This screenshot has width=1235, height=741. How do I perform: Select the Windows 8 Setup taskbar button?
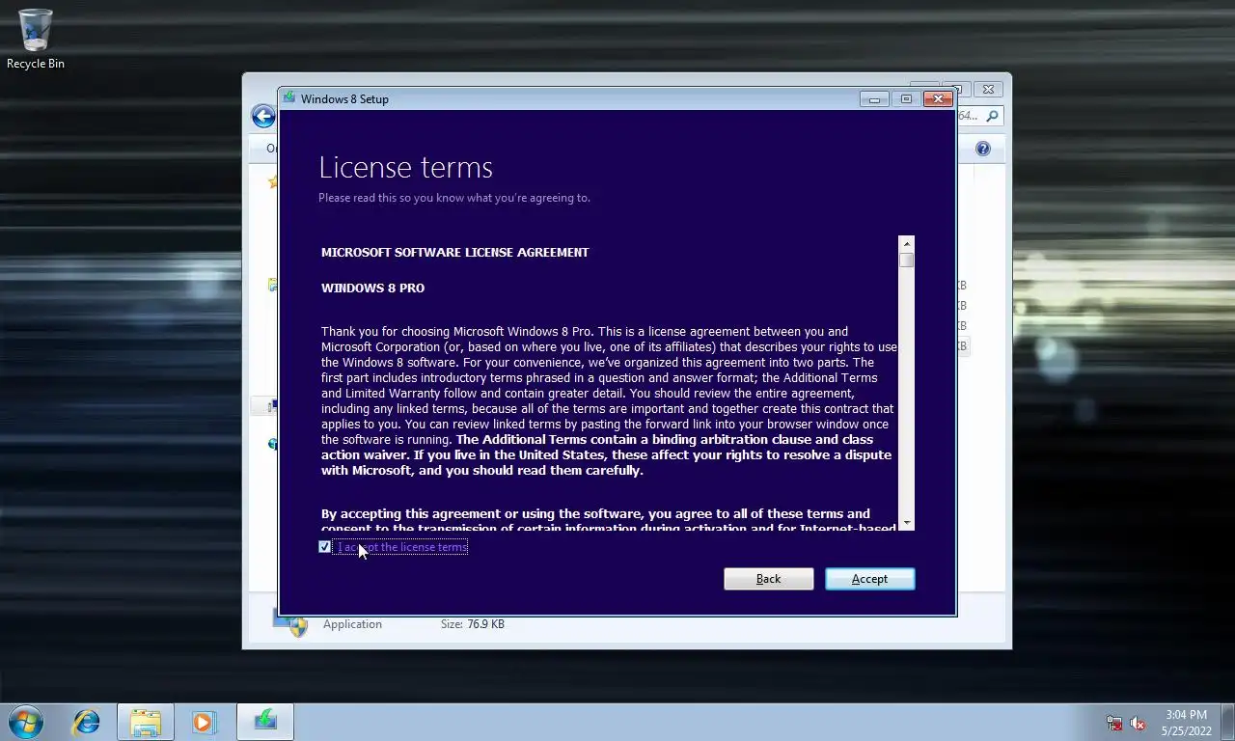[265, 722]
